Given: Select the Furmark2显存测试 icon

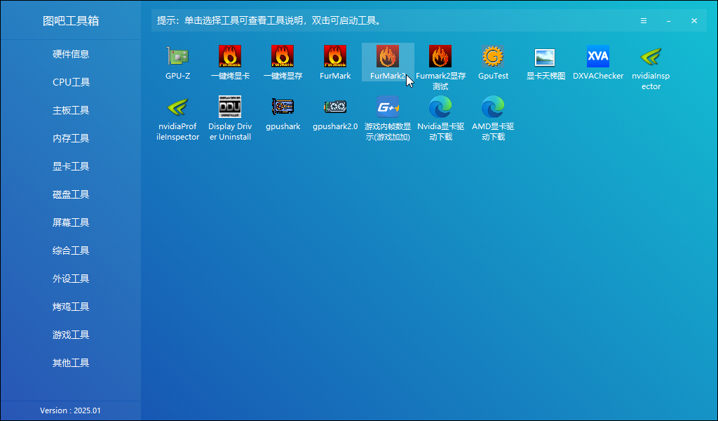Looking at the screenshot, I should (x=440, y=57).
